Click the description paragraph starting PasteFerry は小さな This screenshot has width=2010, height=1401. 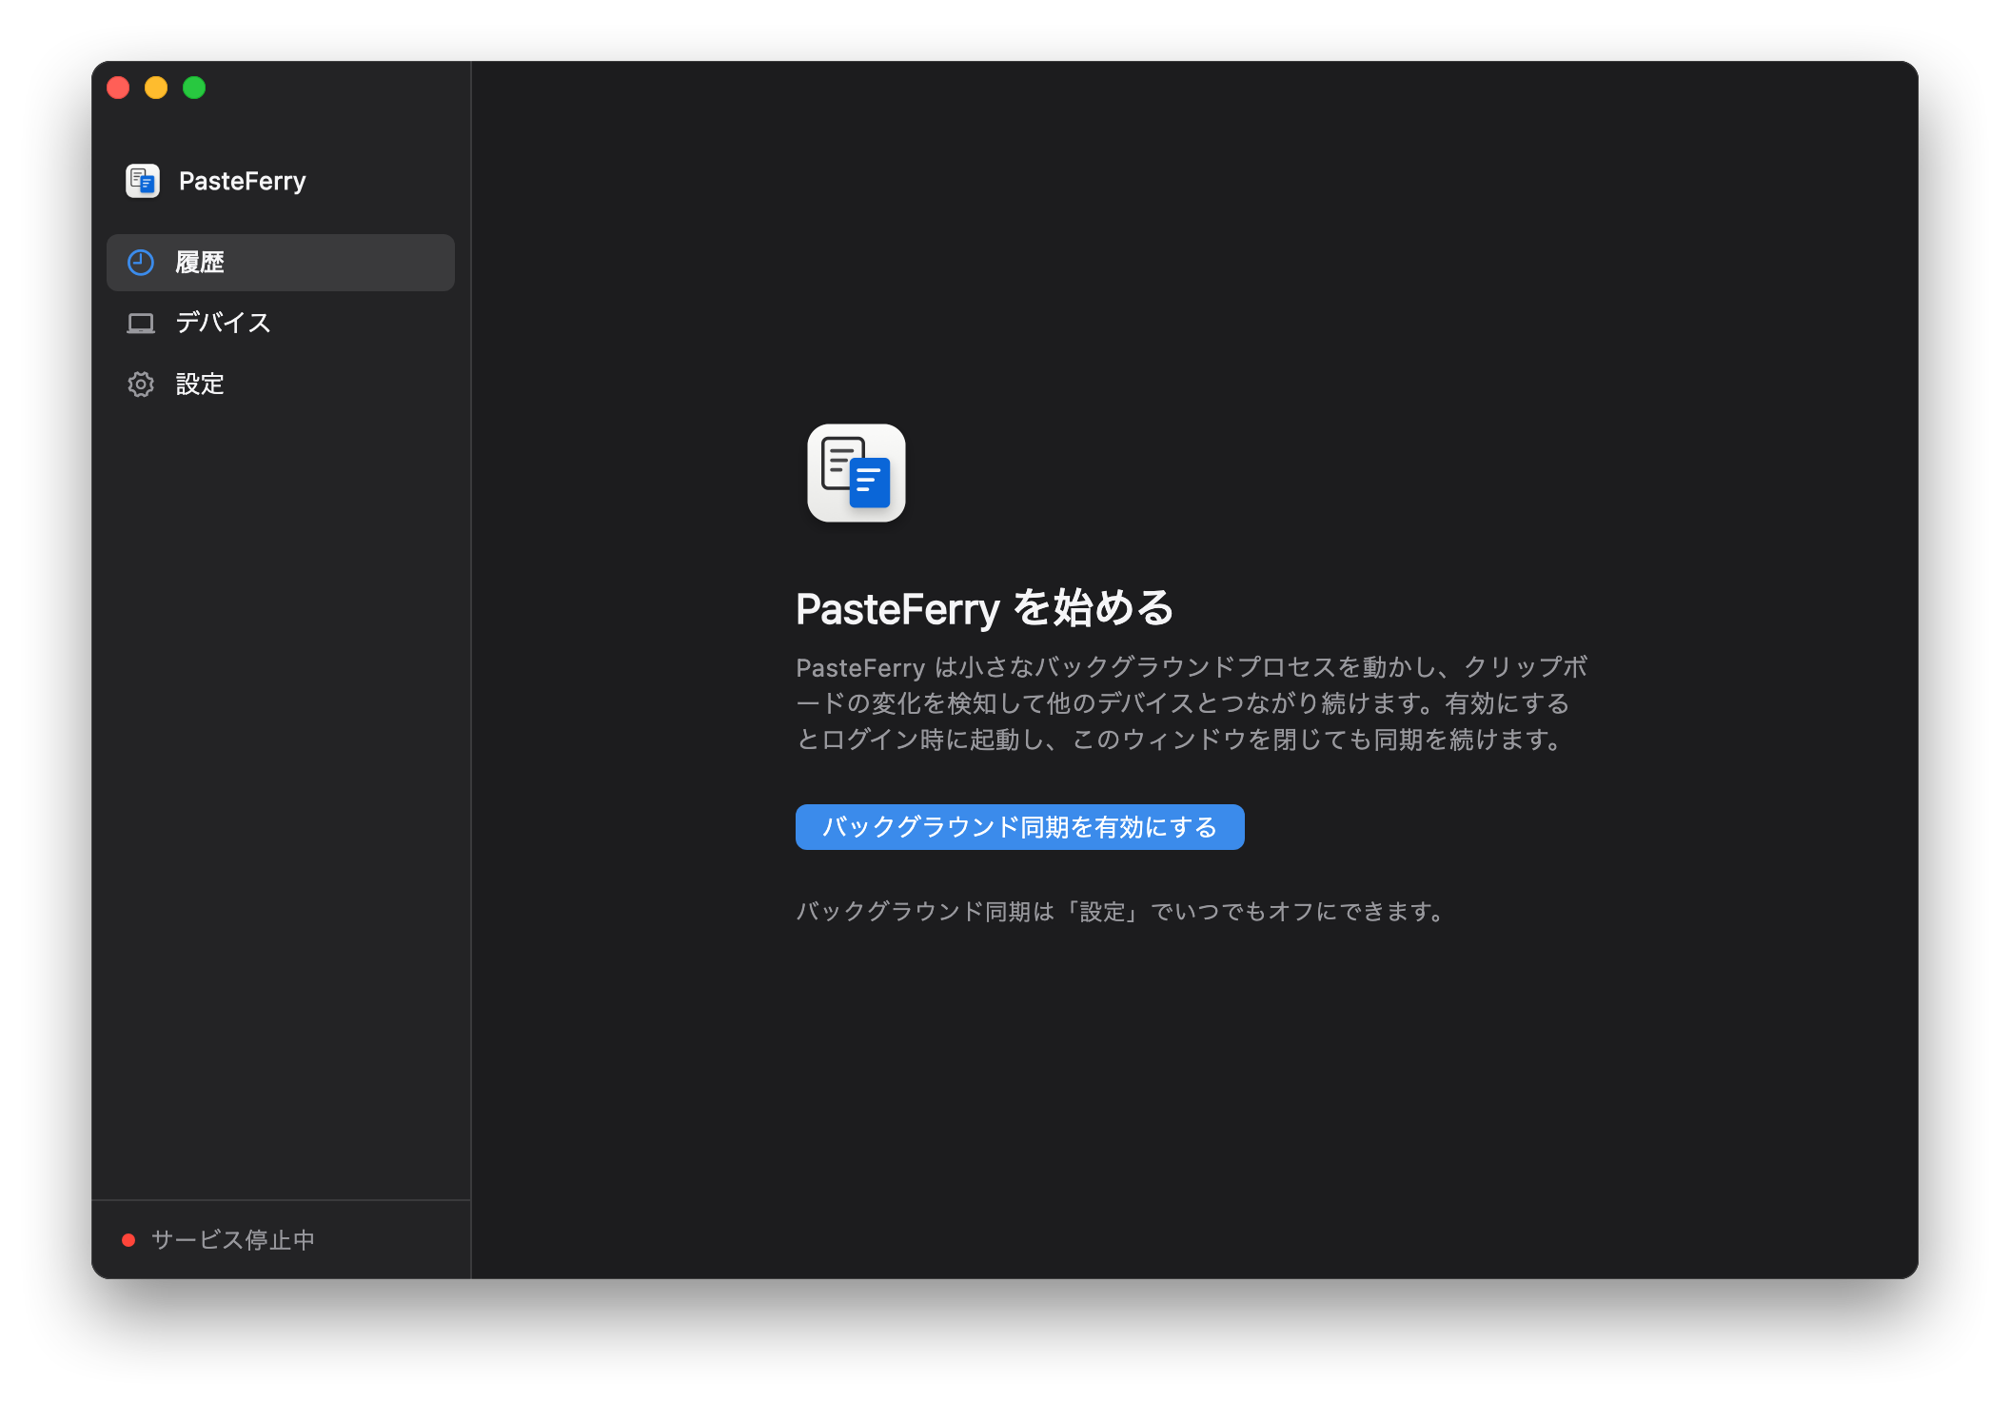click(x=1192, y=703)
